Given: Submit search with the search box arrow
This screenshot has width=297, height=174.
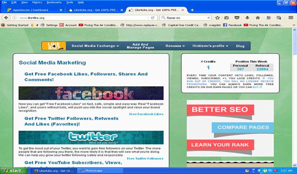Looking at the screenshot, I should pyautogui.click(x=208, y=18).
